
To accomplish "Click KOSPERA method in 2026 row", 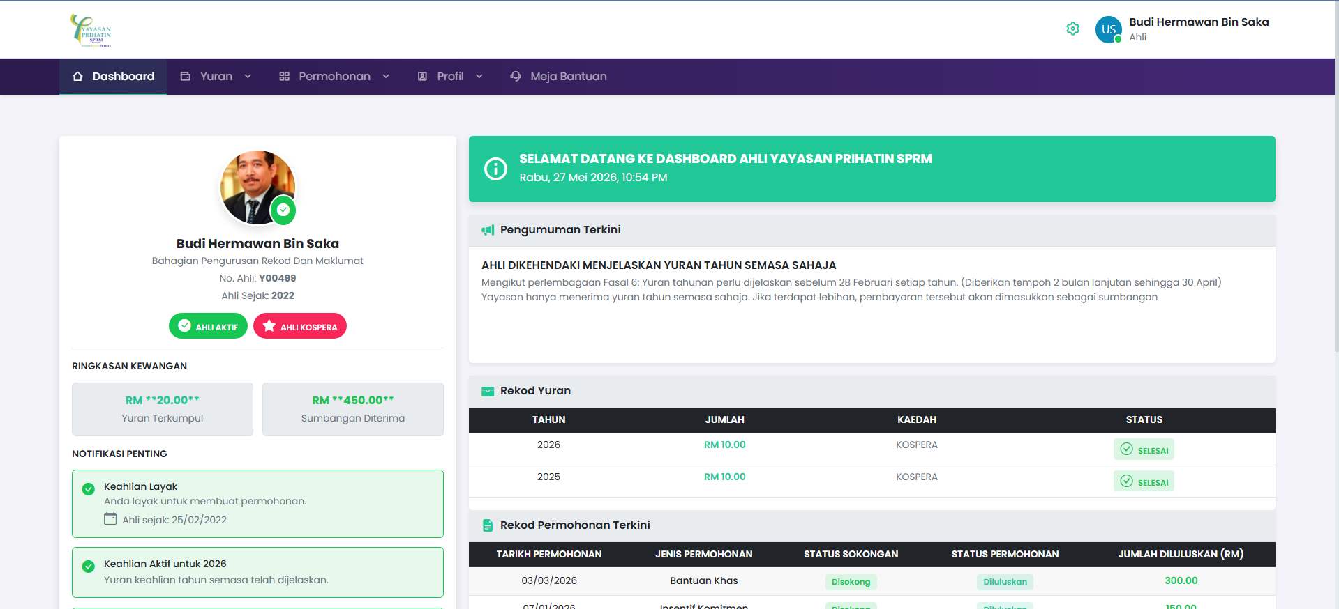I will click(917, 445).
